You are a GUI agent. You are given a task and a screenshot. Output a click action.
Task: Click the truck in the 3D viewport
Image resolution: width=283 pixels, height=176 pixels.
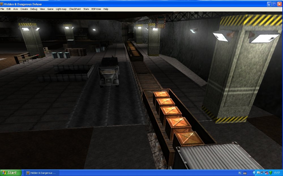click(x=109, y=72)
